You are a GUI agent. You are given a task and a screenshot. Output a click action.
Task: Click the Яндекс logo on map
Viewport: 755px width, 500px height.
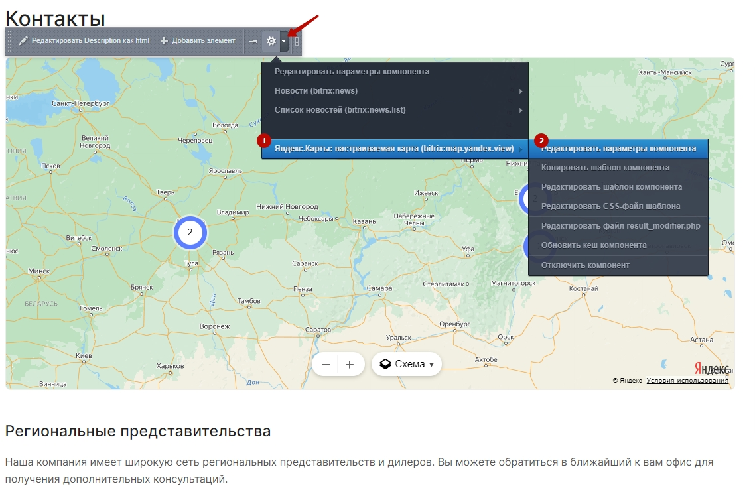click(711, 369)
